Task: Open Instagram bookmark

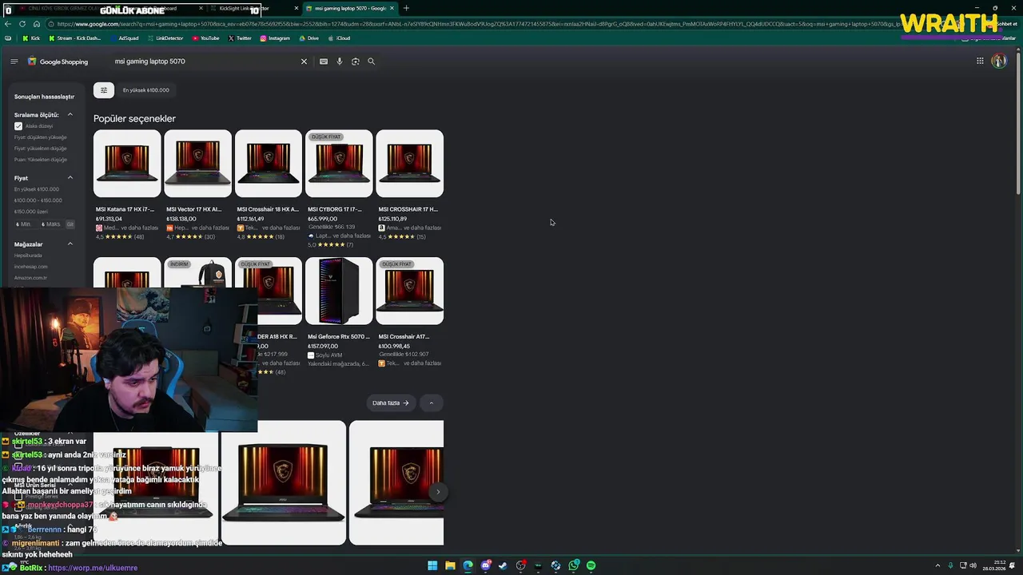Action: point(275,38)
